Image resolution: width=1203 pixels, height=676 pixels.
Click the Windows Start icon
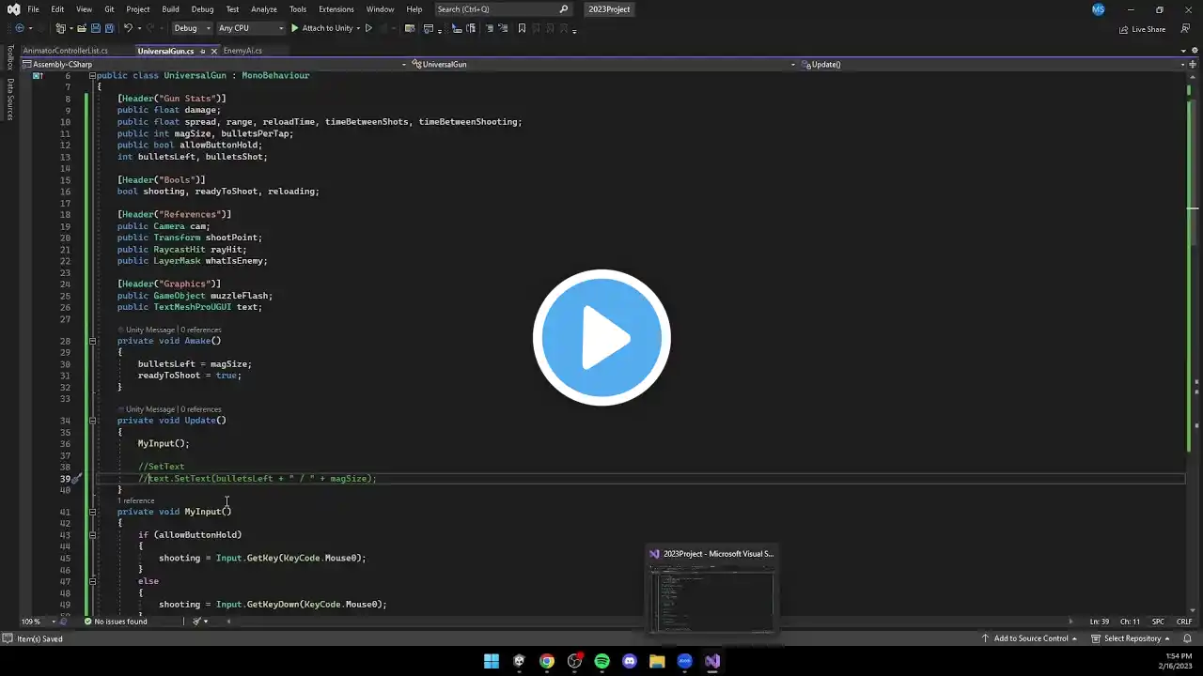[x=492, y=661]
